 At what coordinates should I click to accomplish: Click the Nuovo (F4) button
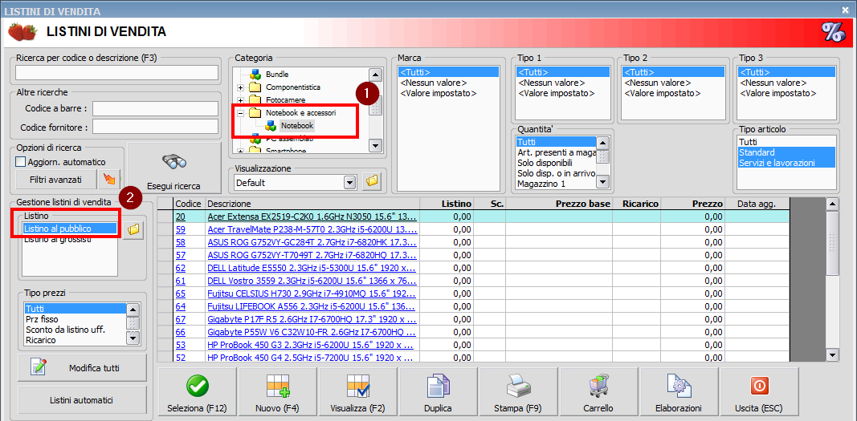coord(278,391)
